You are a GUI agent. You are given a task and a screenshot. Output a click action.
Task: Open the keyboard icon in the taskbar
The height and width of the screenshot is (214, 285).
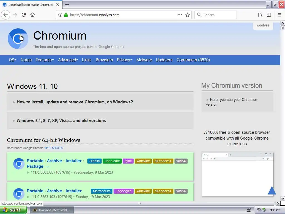point(249,210)
